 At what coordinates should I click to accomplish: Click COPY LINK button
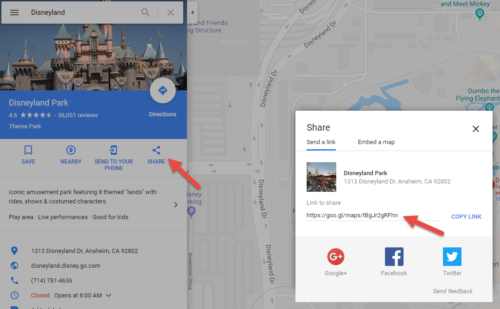(466, 217)
